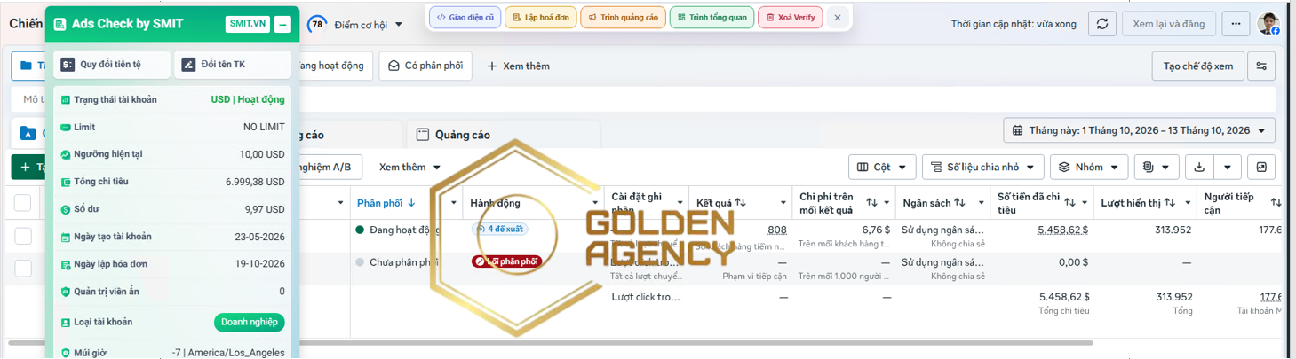Open the Cột columns dropdown
Screen dimensions: 1296x359
882,167
